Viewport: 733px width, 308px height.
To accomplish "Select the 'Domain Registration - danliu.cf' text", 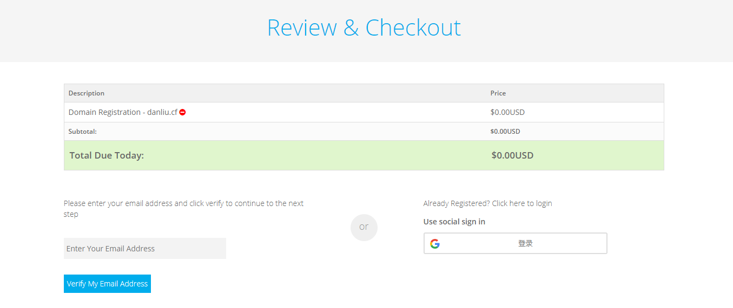I will click(x=123, y=112).
